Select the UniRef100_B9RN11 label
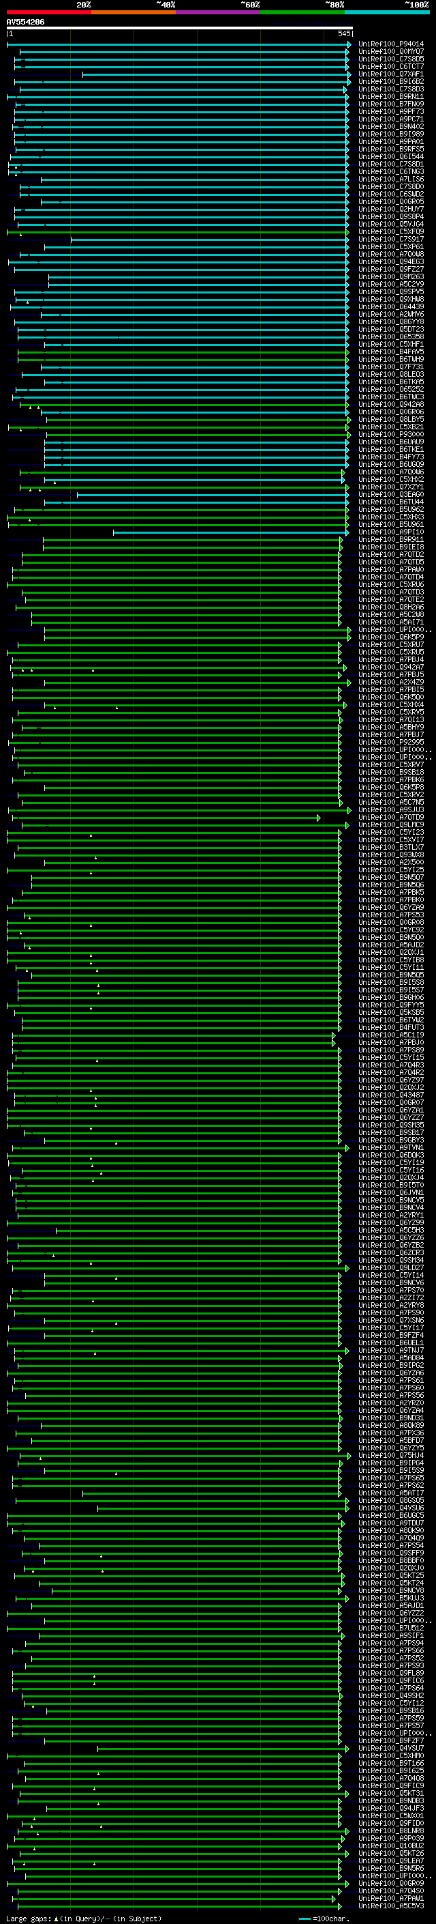The image size is (436, 1924). click(391, 96)
